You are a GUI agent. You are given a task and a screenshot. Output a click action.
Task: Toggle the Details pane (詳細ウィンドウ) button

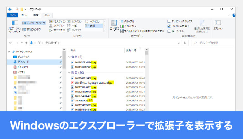click(31, 29)
